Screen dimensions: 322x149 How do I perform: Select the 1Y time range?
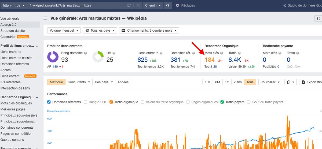[227, 82]
